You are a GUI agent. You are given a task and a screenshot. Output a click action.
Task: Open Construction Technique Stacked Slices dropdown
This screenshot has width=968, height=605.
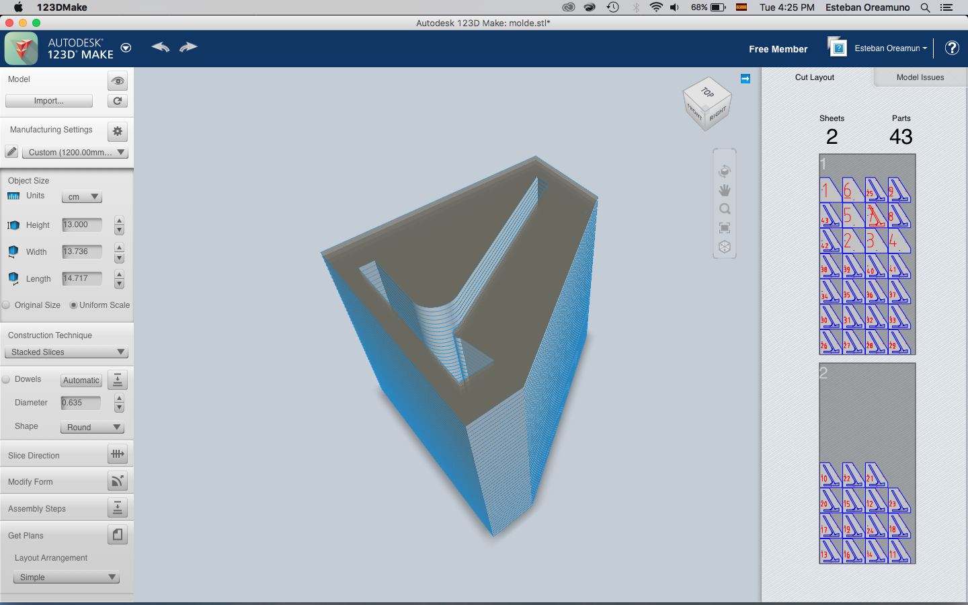point(66,352)
